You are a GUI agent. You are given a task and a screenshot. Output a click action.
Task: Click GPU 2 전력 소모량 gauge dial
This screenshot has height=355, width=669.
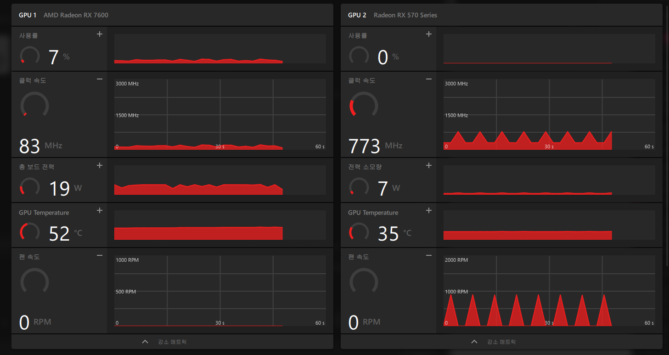(x=359, y=186)
